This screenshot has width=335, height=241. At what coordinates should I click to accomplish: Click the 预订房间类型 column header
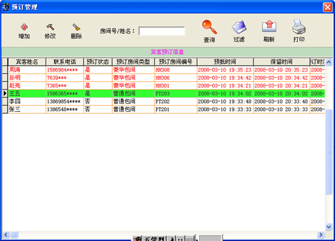133,62
